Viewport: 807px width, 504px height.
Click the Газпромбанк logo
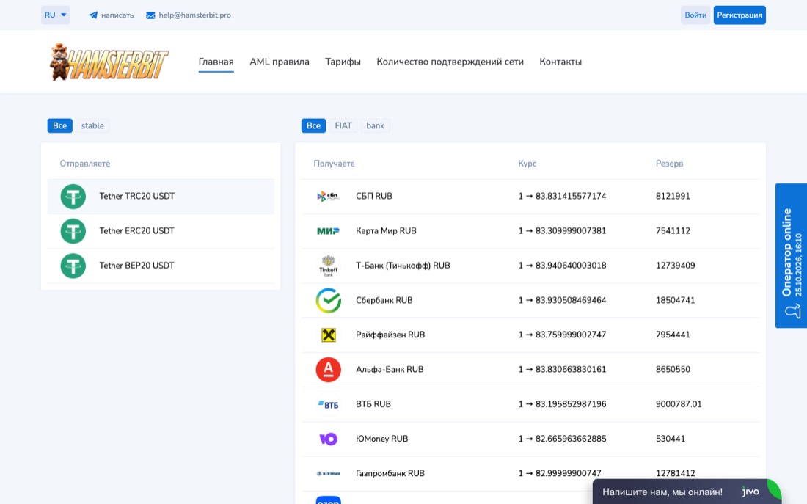click(x=328, y=474)
